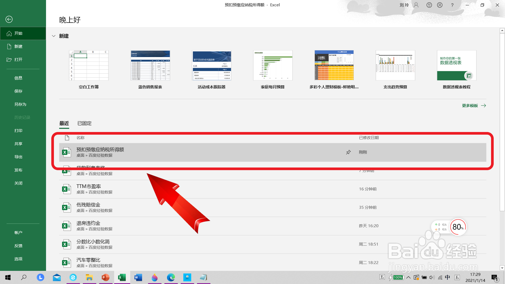Viewport: 505px width, 284px height.
Task: Open the 发布 page
Action: click(x=23, y=170)
